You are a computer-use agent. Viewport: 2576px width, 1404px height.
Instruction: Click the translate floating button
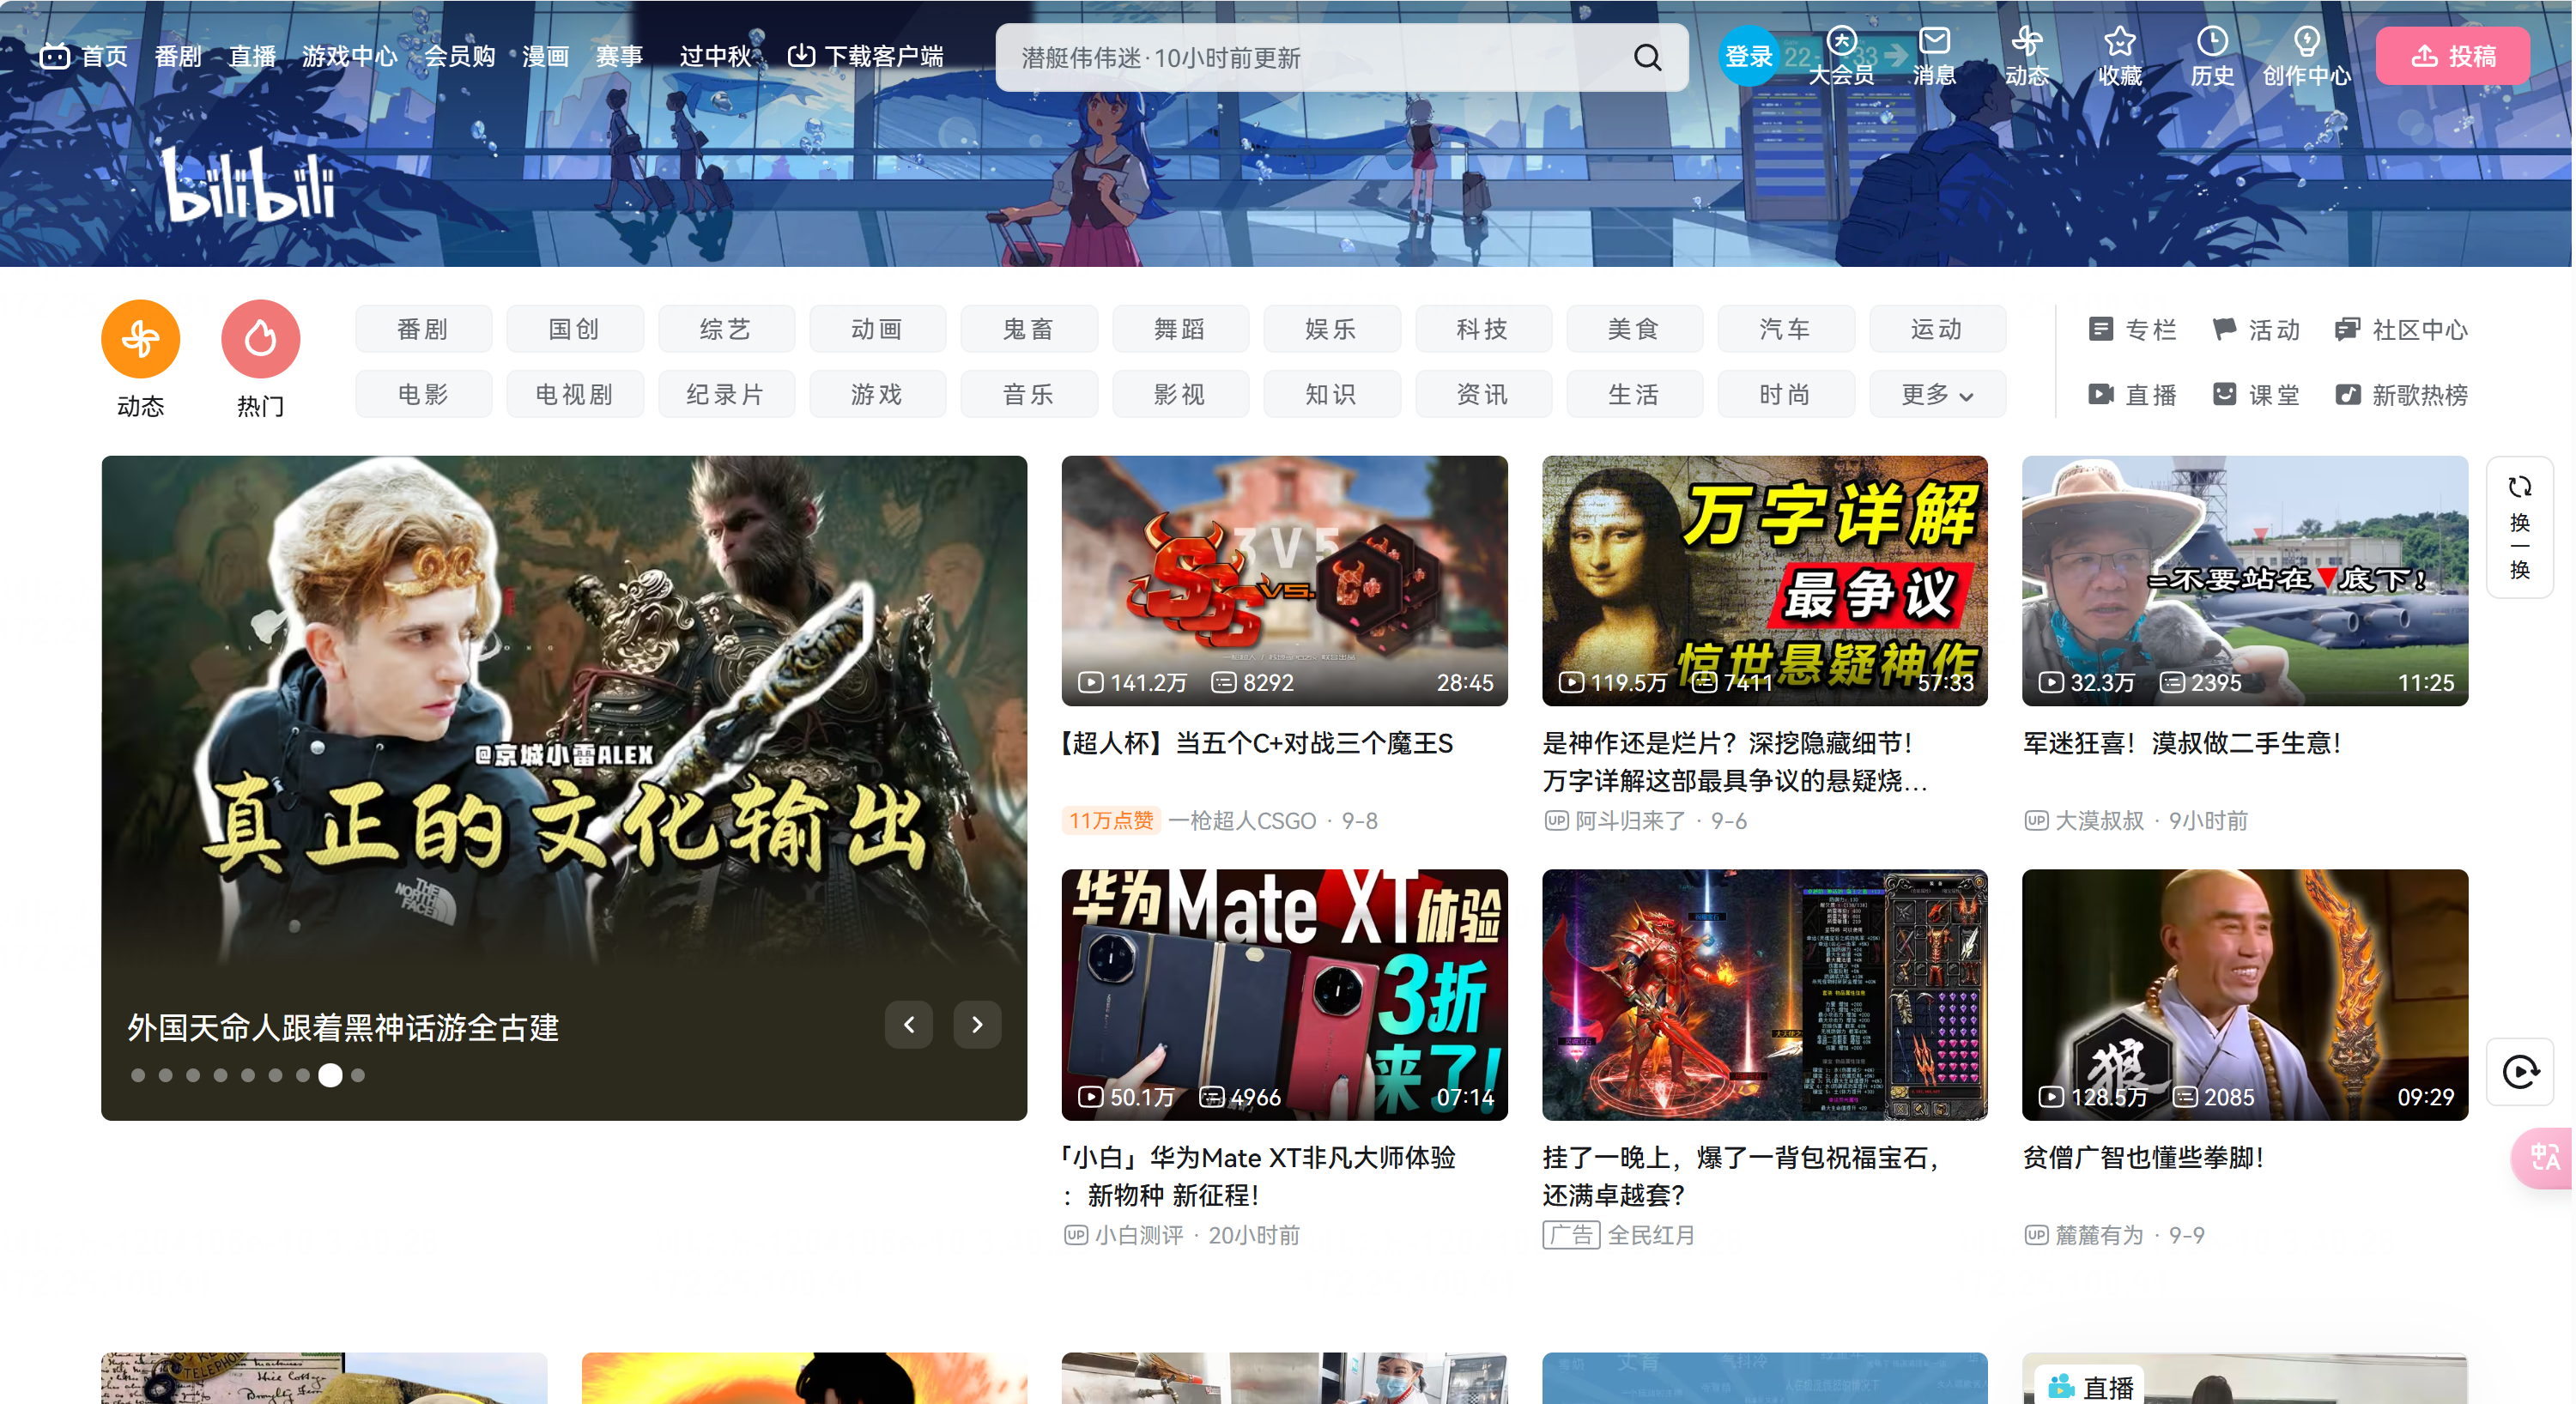pyautogui.click(x=2544, y=1158)
